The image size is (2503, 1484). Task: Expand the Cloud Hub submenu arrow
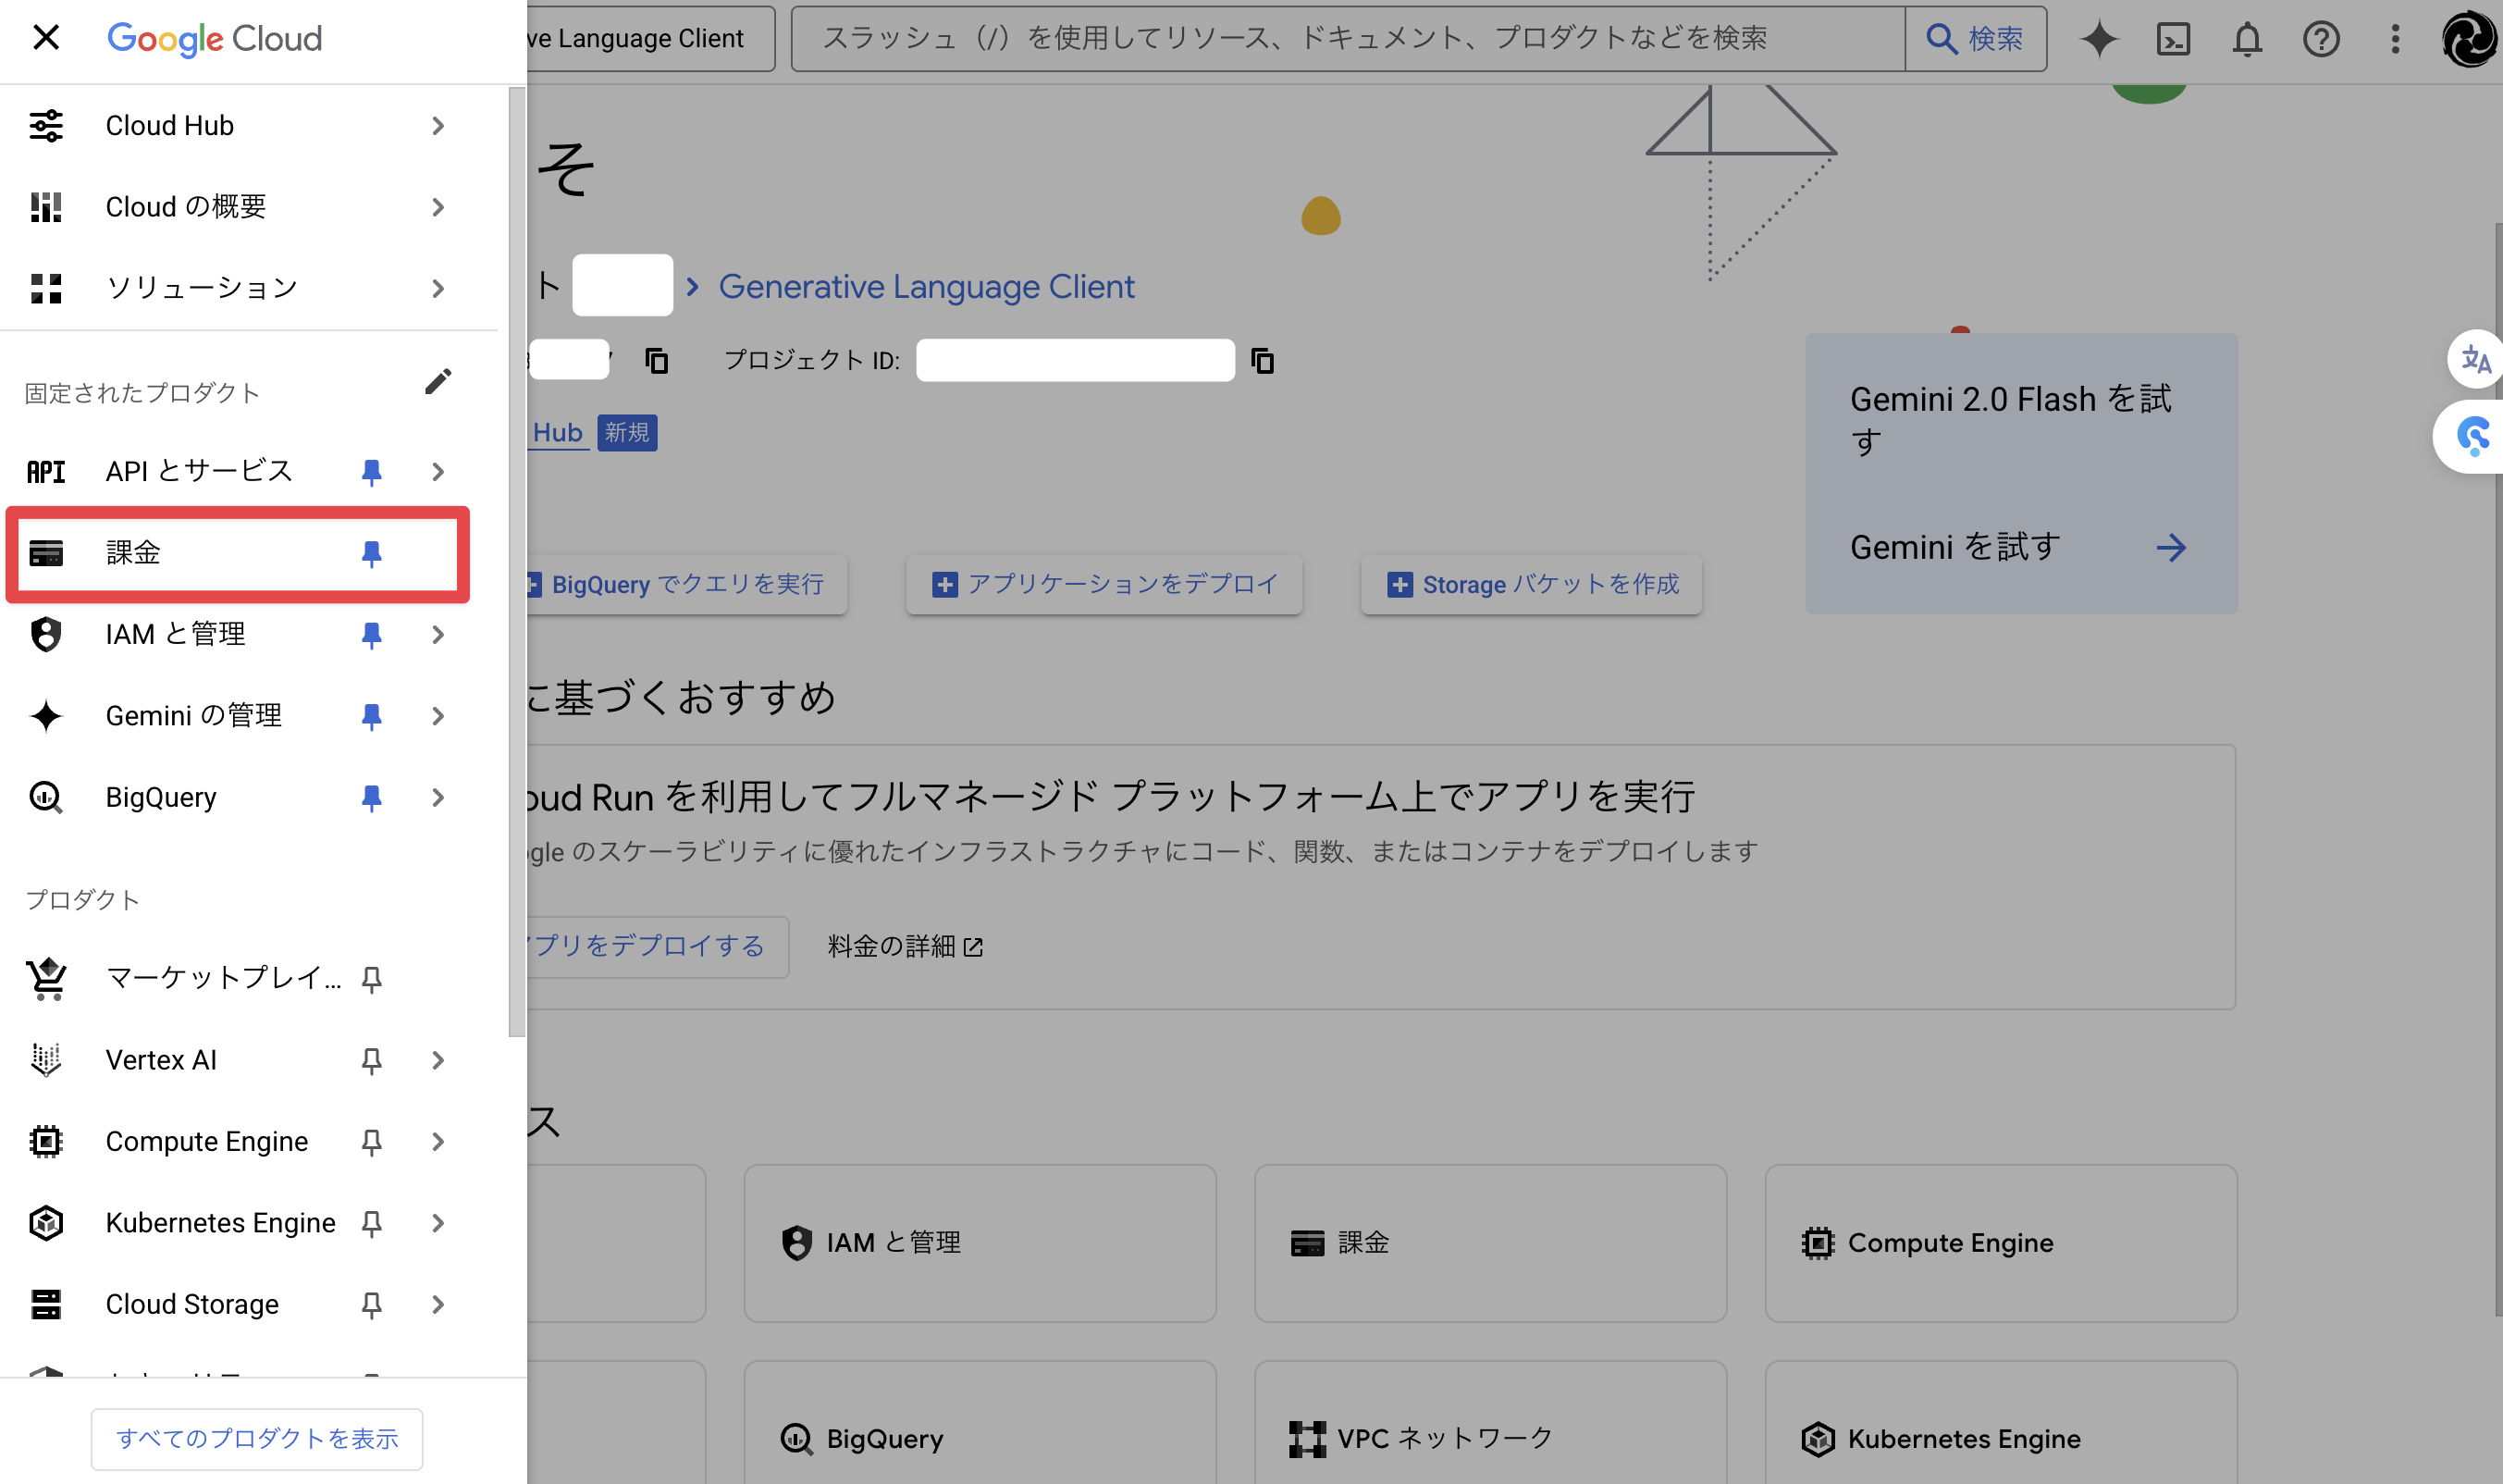438,126
